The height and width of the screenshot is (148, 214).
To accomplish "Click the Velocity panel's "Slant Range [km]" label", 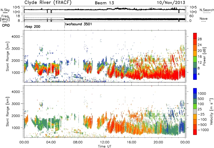I will (7, 112).
